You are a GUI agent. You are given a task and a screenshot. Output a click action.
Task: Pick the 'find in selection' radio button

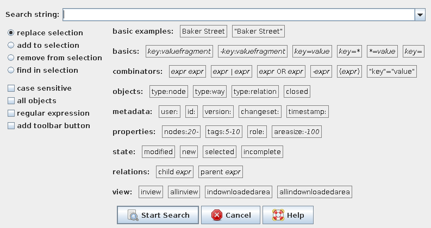point(11,71)
